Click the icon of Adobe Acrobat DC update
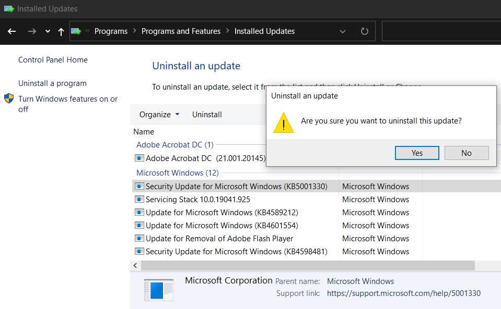The image size is (501, 309). click(139, 158)
